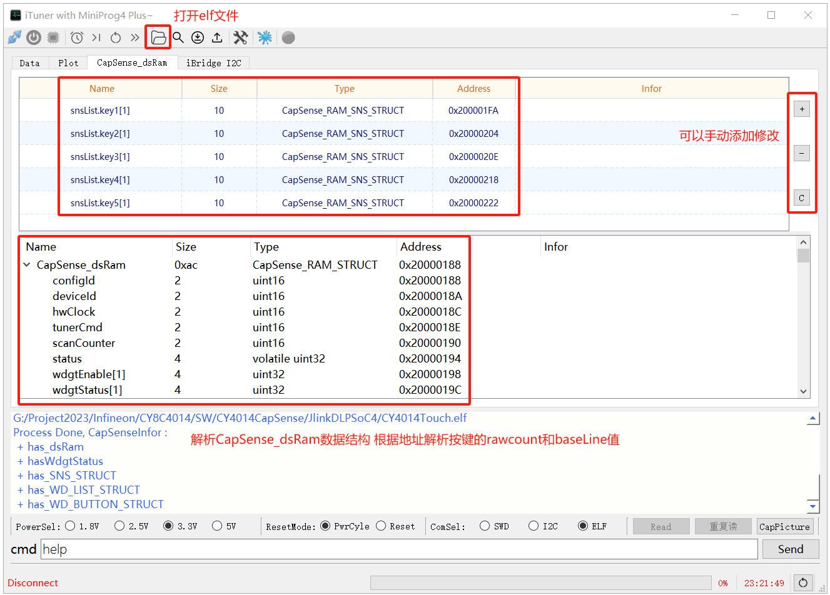Viewport: 830px width, 595px height.
Task: Select the snsList.key3[1] row
Action: tap(404, 157)
